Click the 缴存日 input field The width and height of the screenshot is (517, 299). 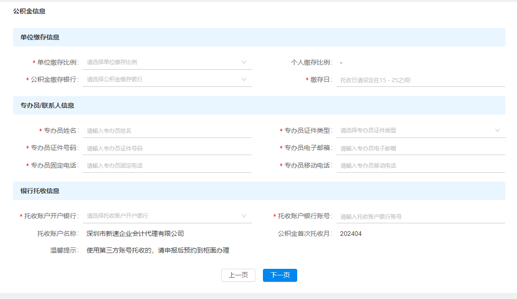[x=420, y=80]
